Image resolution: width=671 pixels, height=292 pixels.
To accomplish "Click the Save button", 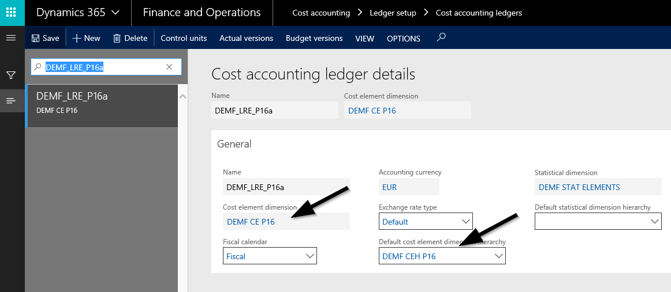I will 45,38.
